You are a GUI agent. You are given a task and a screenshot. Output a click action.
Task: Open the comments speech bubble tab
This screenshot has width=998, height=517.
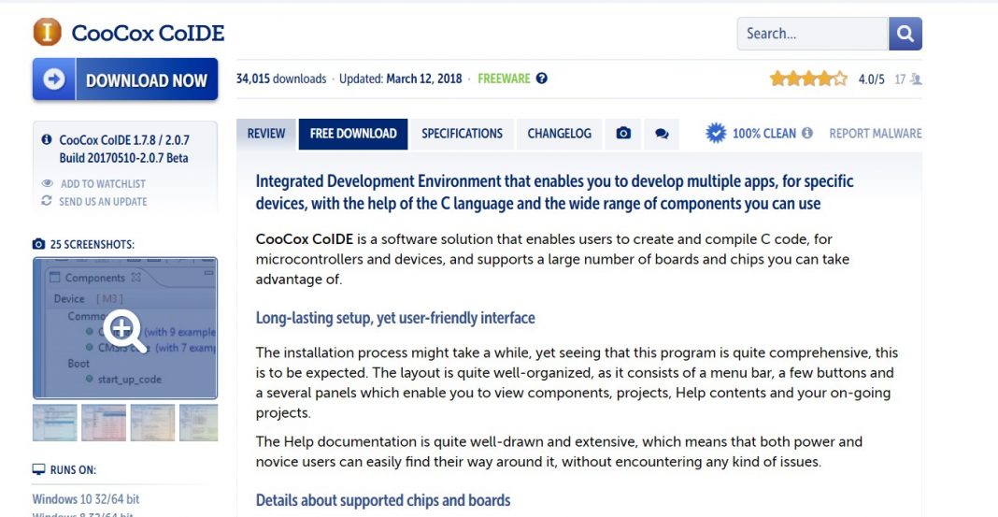click(x=662, y=134)
